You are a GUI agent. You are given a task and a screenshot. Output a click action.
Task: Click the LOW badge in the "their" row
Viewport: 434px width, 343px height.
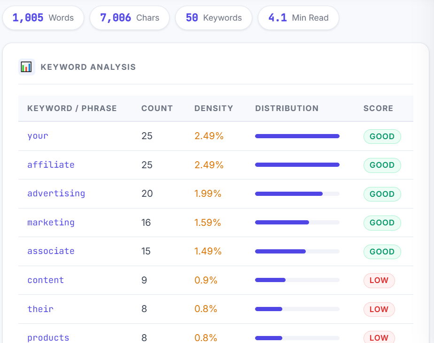(379, 309)
